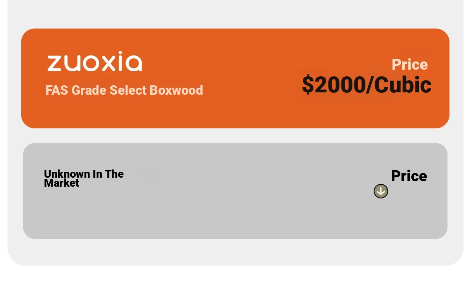Click the letter "z" of zuoxia logo
The image size is (471, 281).
click(x=55, y=63)
